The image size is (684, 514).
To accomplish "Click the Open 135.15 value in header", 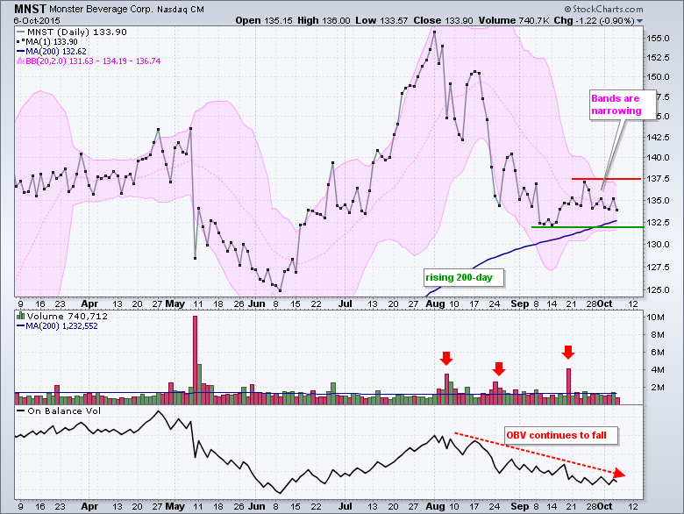I will click(264, 20).
